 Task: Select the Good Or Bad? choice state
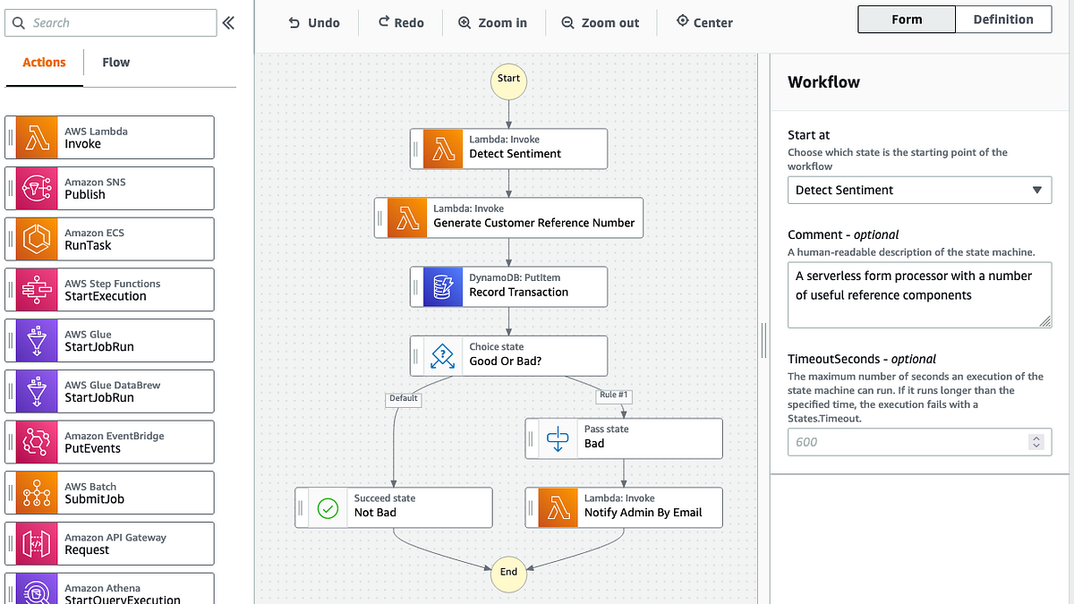pos(508,355)
